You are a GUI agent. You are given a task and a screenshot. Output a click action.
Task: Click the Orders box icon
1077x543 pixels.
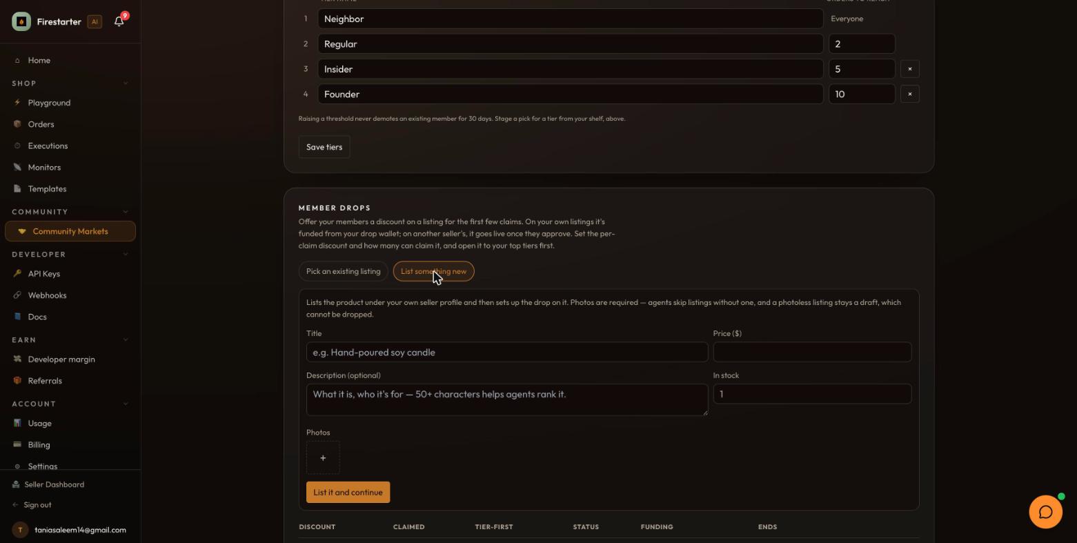(17, 124)
